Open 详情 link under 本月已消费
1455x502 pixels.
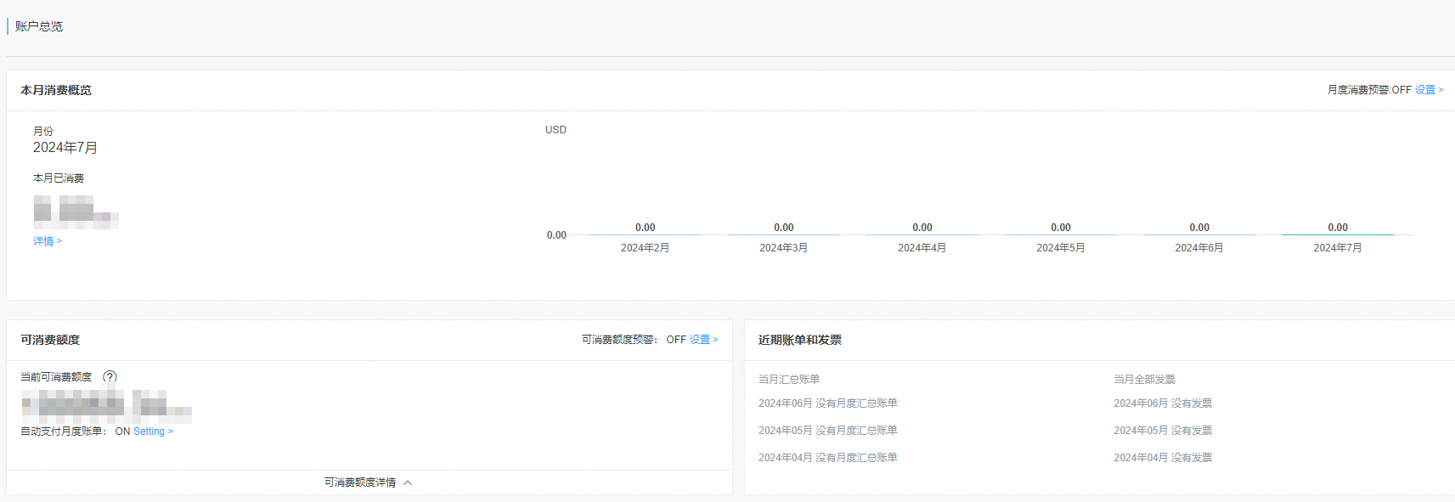[x=48, y=241]
